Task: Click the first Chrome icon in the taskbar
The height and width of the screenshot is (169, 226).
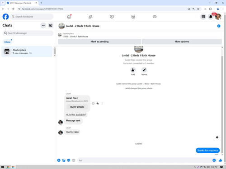Action: [8, 167]
